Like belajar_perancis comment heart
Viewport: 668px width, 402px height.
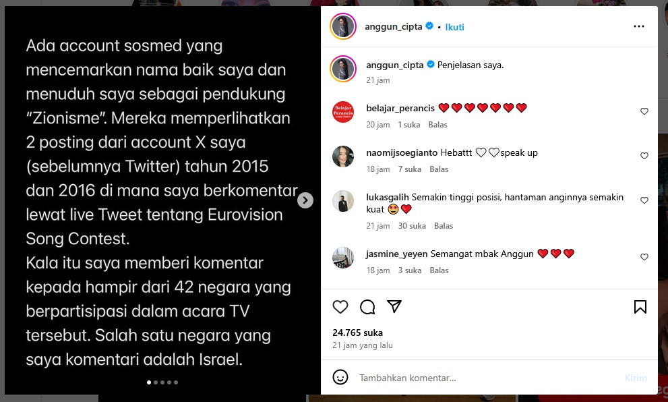[644, 111]
